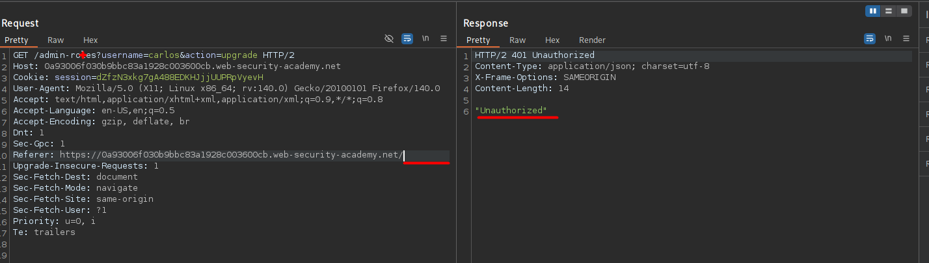Switch Response view to Raw tab
The image size is (929, 263).
pos(518,40)
